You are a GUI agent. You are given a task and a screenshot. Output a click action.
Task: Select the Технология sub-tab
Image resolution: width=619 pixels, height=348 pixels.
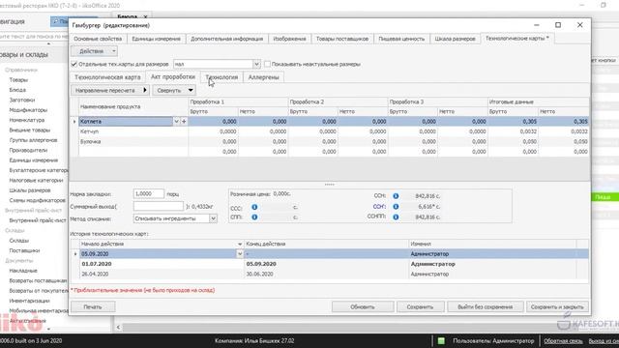click(221, 77)
